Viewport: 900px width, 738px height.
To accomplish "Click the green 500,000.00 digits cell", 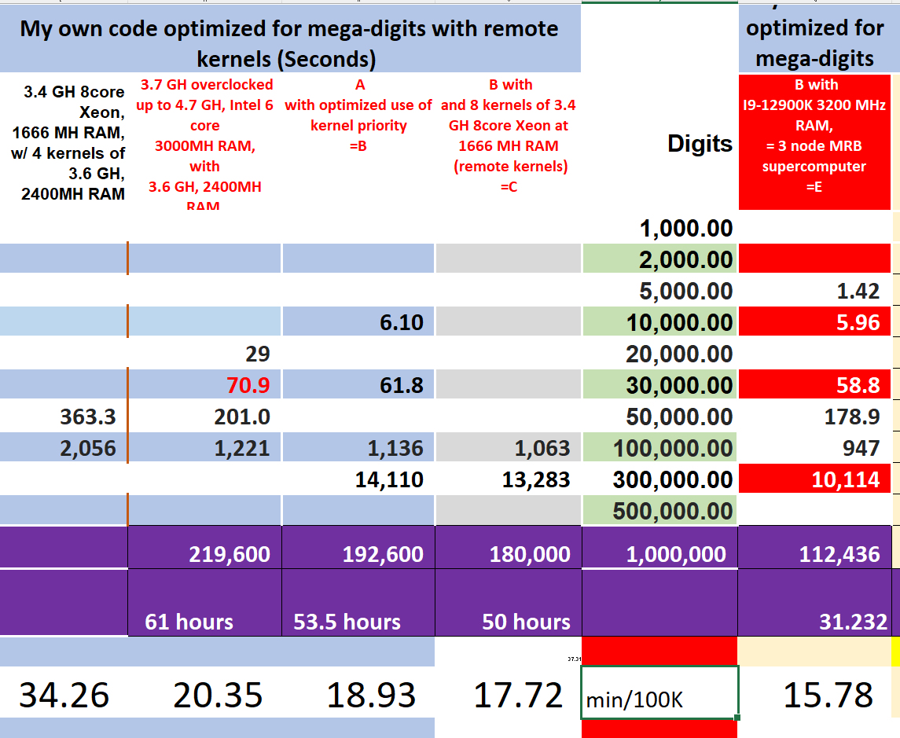I will 659,511.
